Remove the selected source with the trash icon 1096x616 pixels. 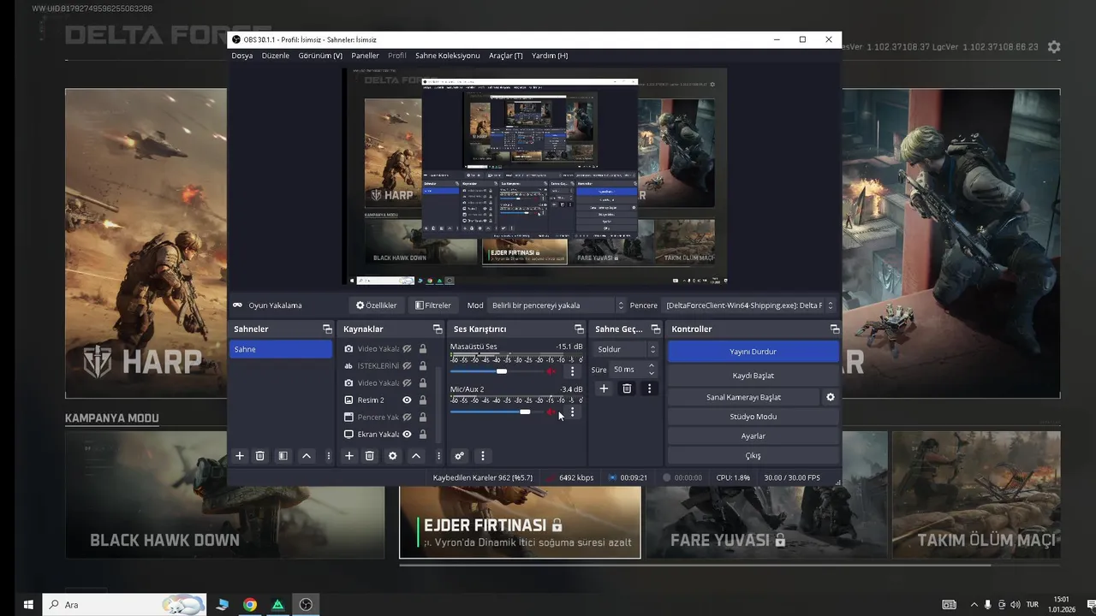[x=370, y=456]
